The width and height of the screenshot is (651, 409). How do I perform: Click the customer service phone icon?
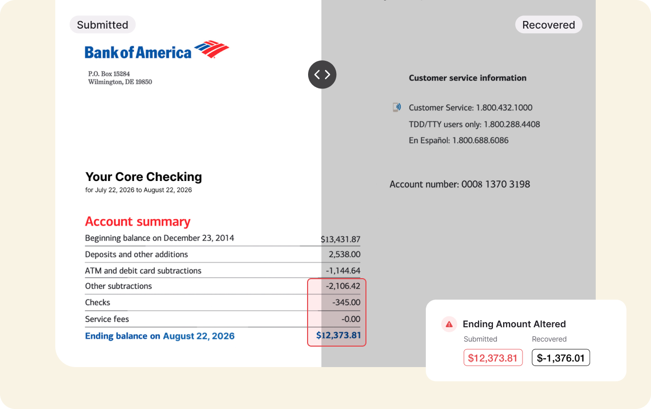click(397, 107)
